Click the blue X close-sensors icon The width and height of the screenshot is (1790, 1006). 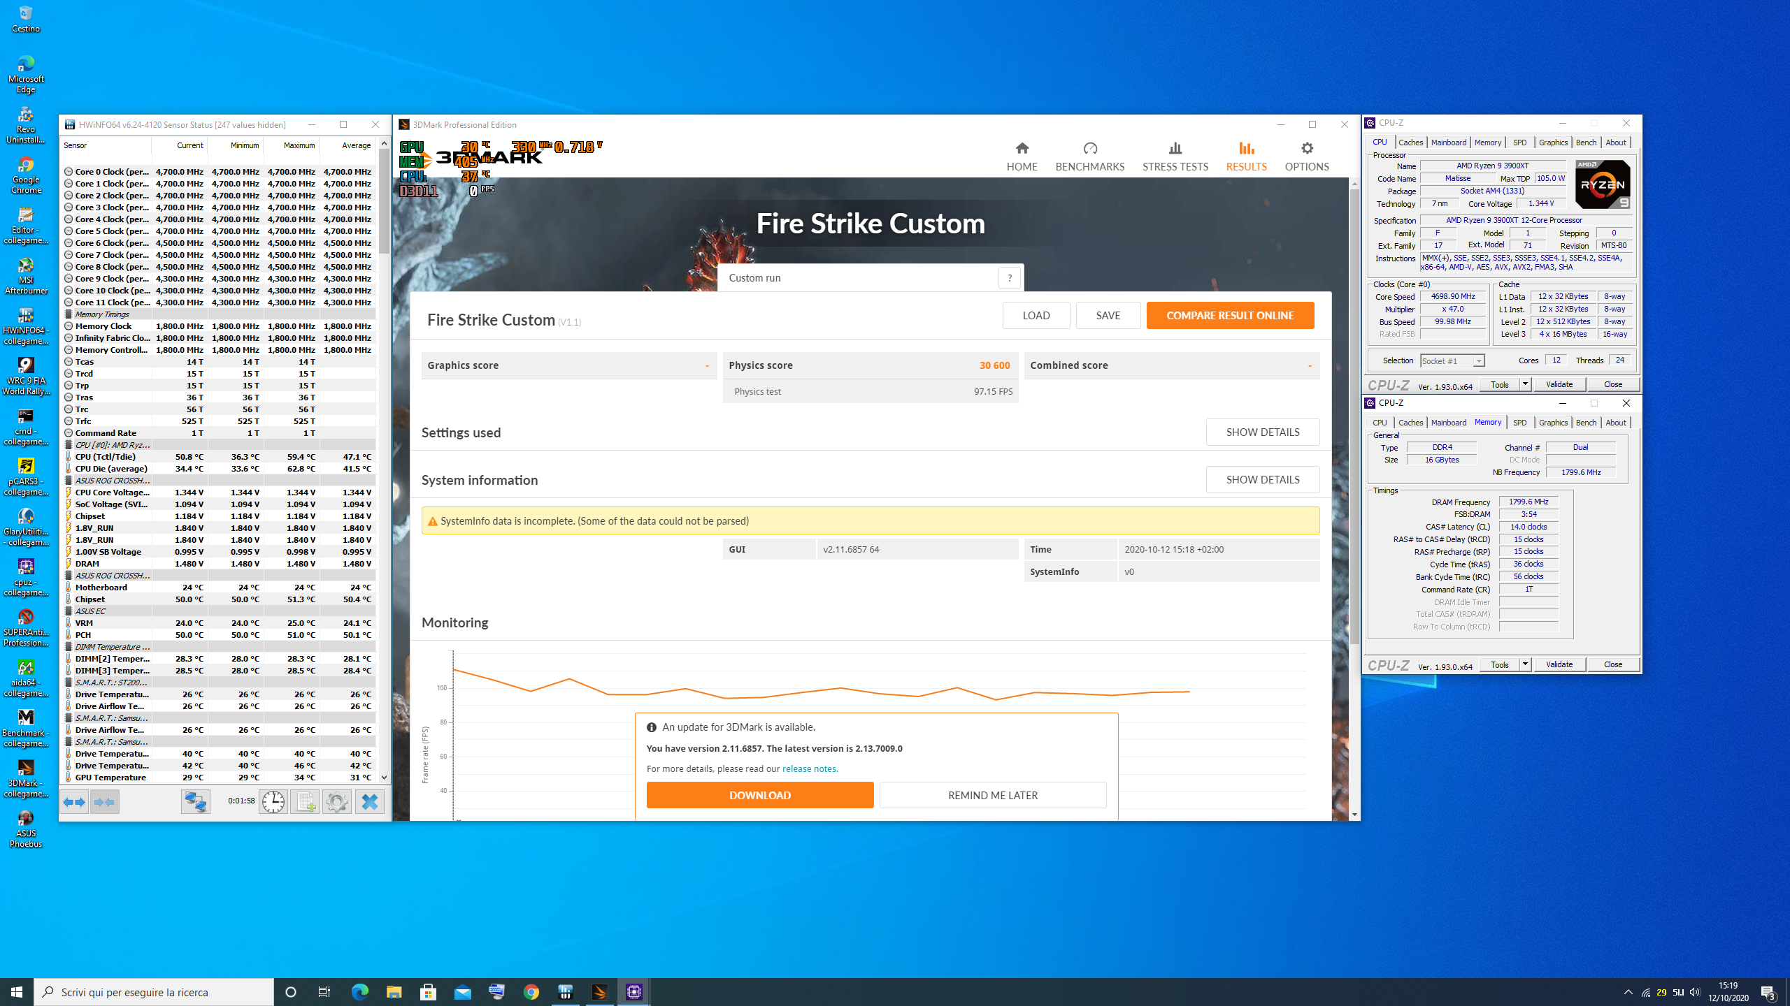pyautogui.click(x=370, y=802)
